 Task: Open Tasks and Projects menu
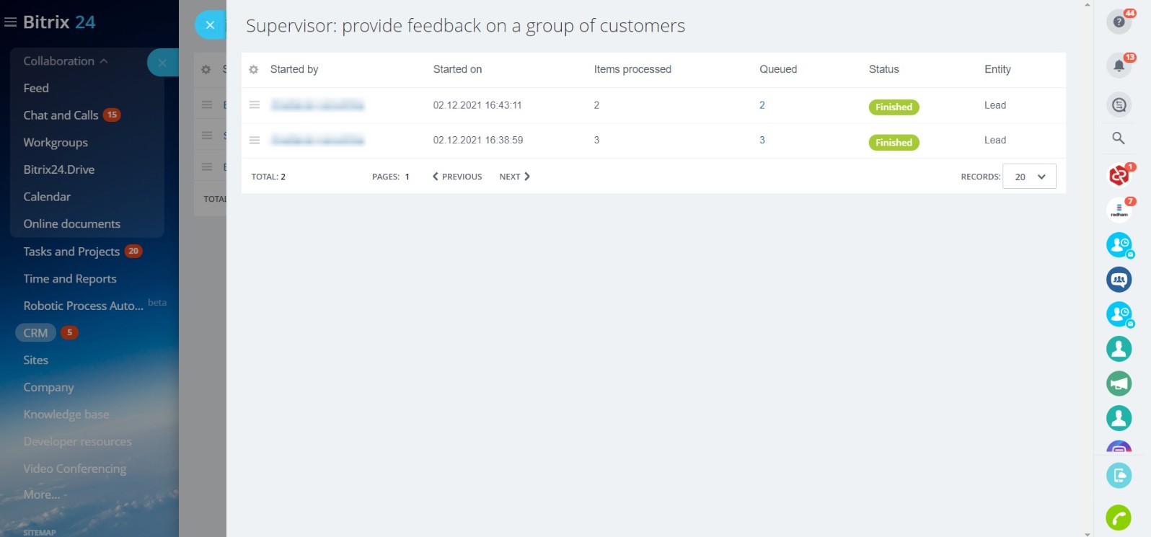point(71,252)
